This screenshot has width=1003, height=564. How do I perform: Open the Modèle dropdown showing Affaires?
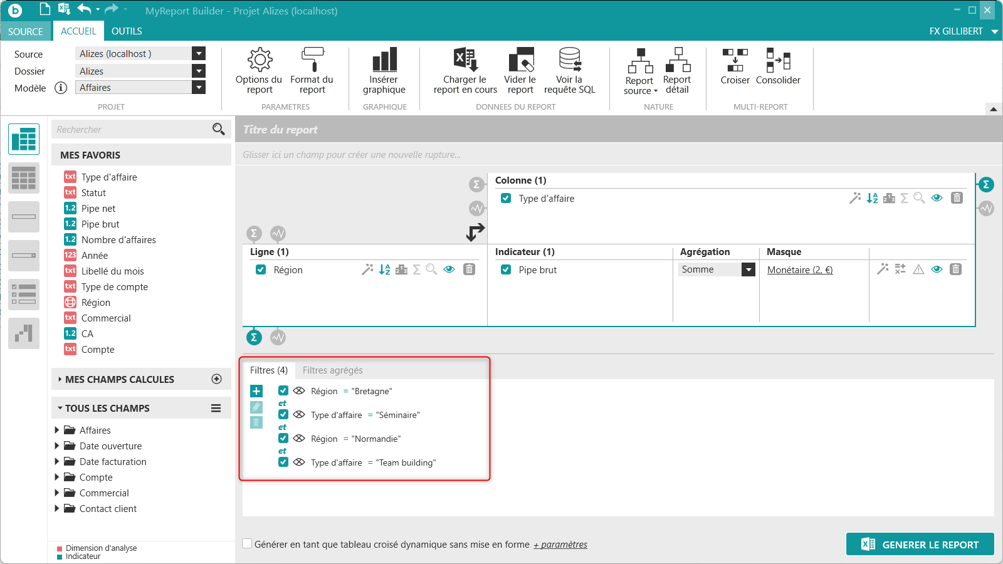199,88
